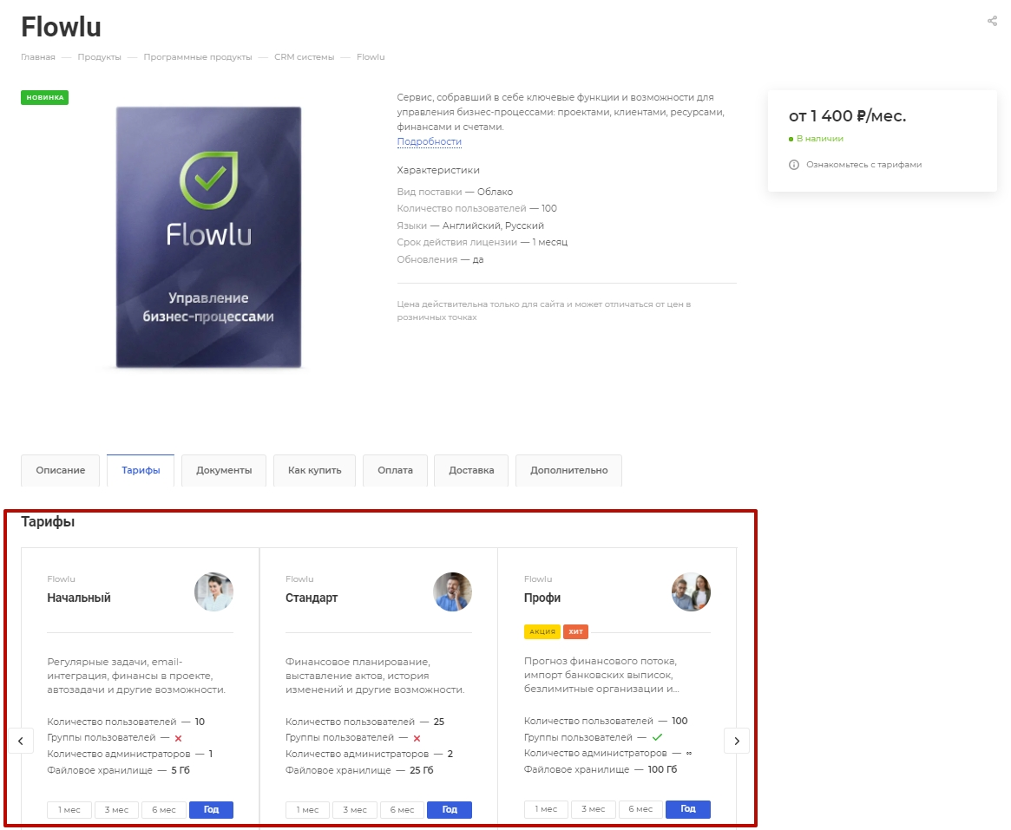Click Количество администраторов — 2 row

[370, 754]
